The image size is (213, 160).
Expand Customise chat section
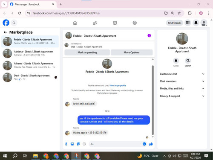pos(182,74)
